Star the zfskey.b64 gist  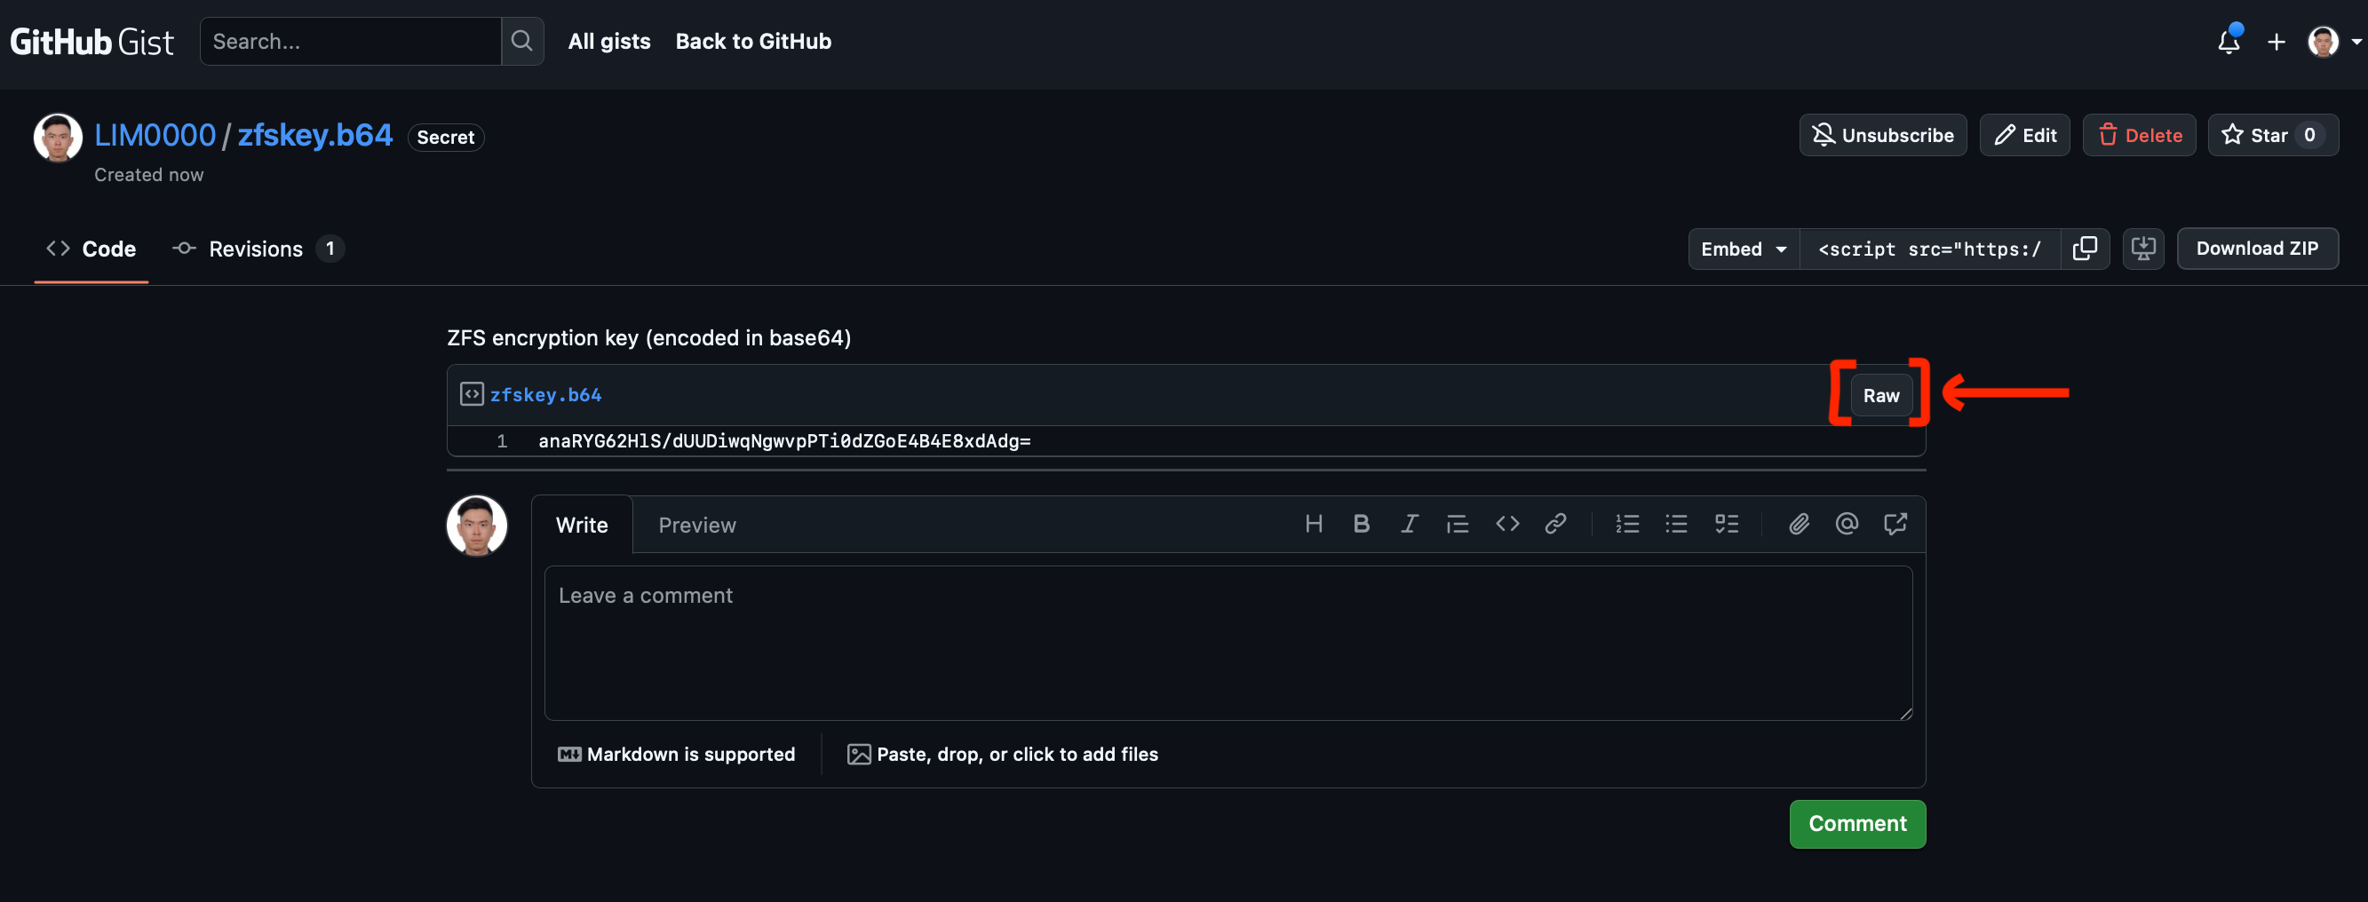click(x=2271, y=135)
